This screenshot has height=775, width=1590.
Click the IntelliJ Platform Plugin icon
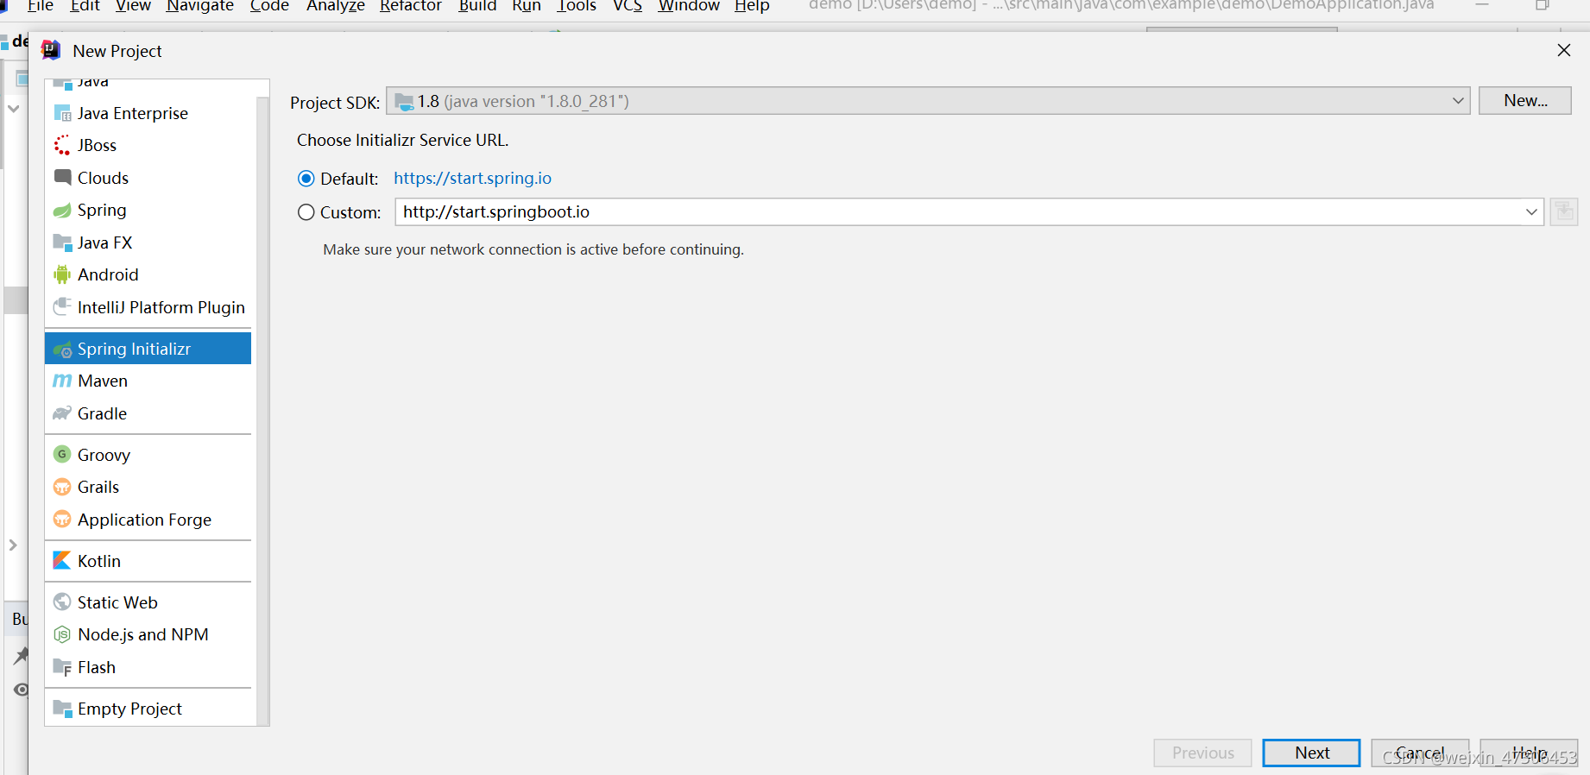(62, 307)
